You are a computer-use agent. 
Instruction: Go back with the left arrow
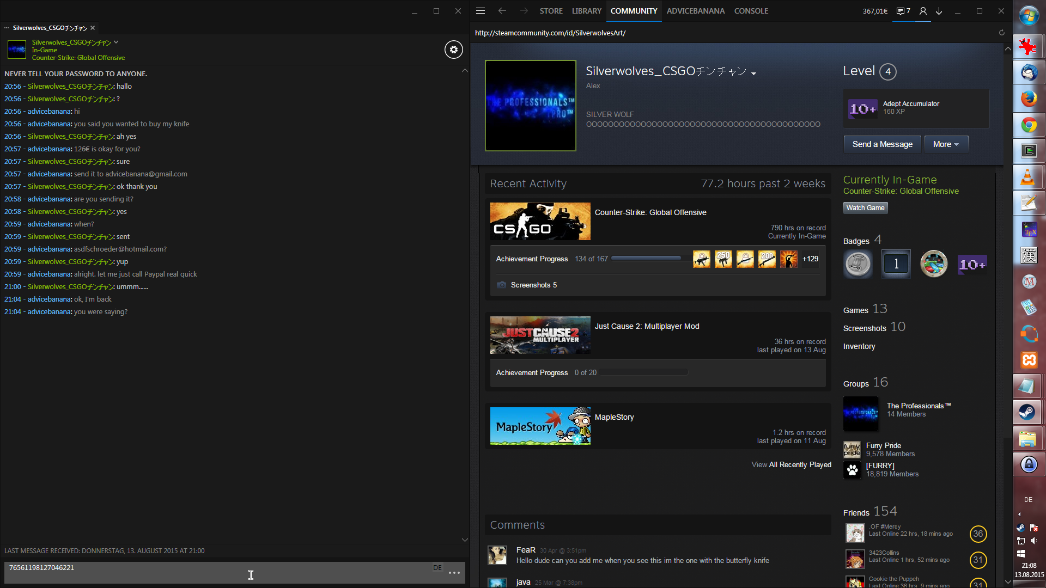click(x=502, y=11)
